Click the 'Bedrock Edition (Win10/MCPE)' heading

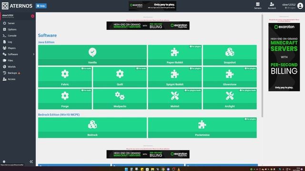[x=59, y=114]
